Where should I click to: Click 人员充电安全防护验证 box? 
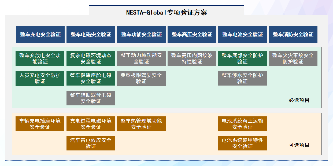pos(40,78)
